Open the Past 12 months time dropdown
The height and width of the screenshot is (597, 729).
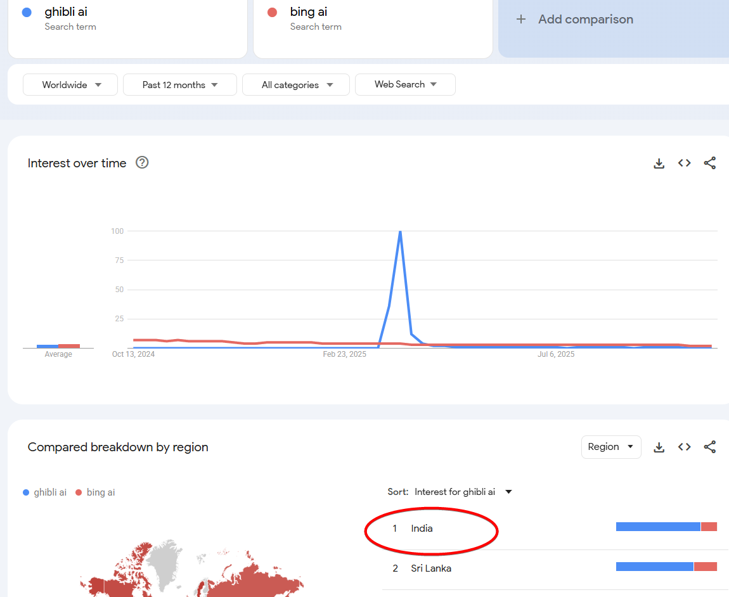180,85
